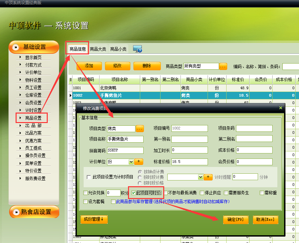Screen dimensions: 299x243
Task: Click the 加工时长 input field
Action: (x=190, y=150)
